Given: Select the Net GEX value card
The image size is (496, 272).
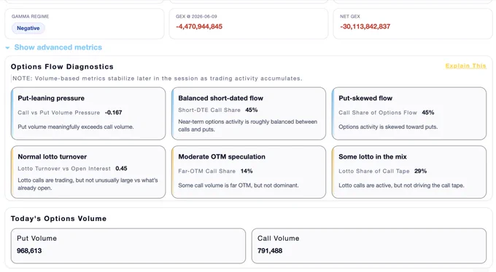Looking at the screenshot, I should pyautogui.click(x=413, y=24).
